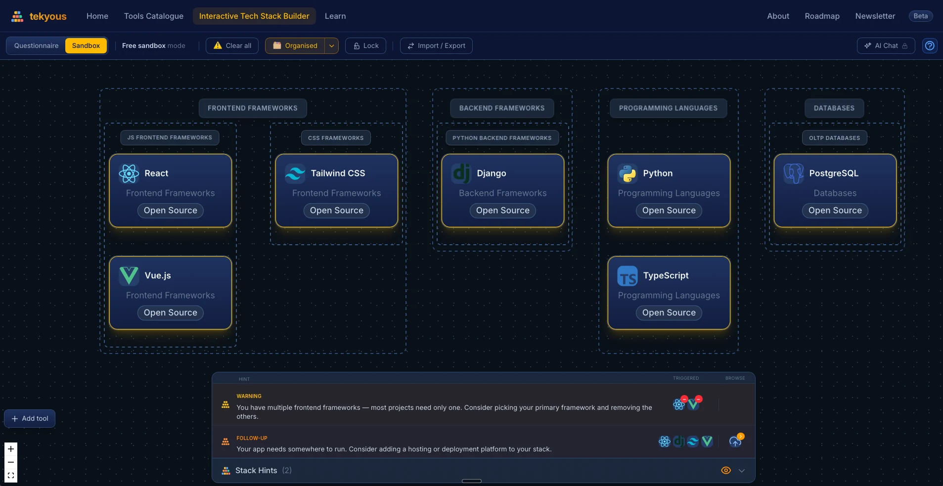
Task: Toggle the canvas Lock button
Action: tap(366, 45)
